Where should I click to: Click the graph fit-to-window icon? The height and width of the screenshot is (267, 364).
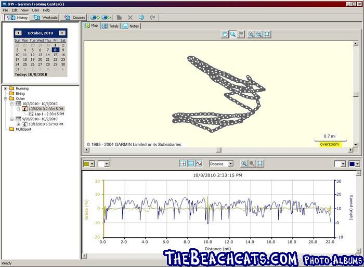pos(260,163)
